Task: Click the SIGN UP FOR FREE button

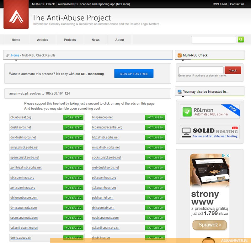Action: tap(134, 74)
